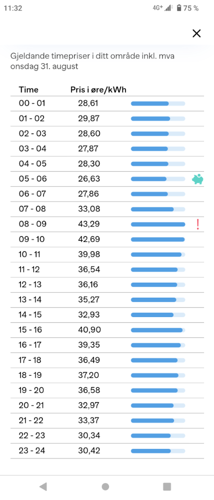Tap the Android back navigation triangle
Screen dimensions: 214x500
(43, 486)
